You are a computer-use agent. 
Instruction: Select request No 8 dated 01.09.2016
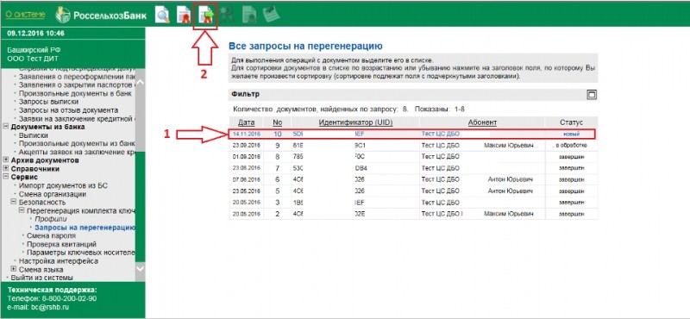413,157
